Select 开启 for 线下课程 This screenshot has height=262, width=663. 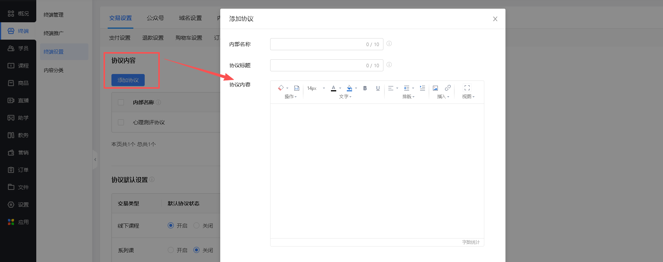pos(171,225)
